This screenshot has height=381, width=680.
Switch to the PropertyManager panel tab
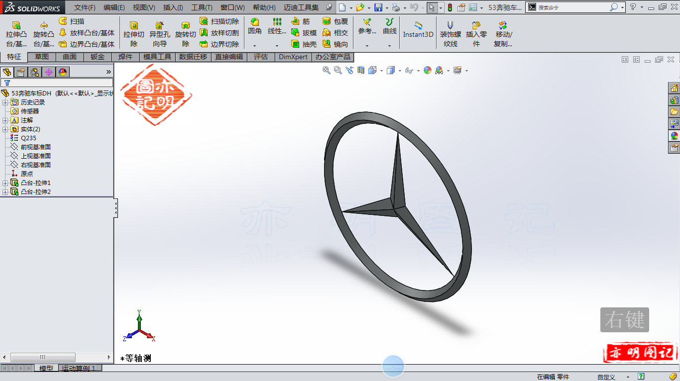tap(20, 72)
